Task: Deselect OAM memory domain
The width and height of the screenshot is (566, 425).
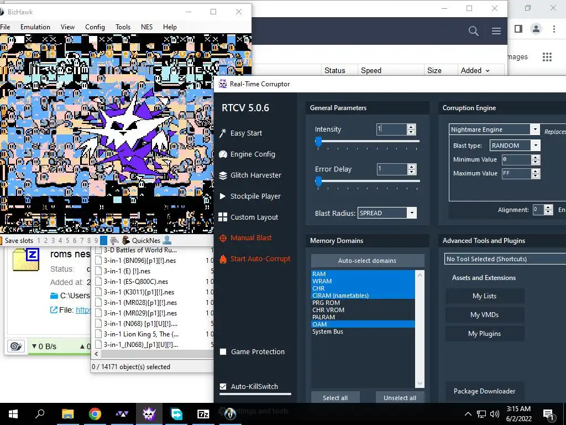Action: pyautogui.click(x=363, y=324)
